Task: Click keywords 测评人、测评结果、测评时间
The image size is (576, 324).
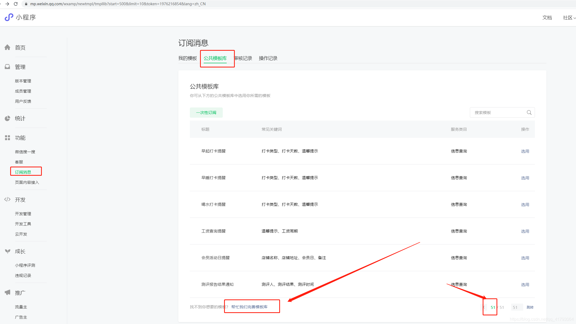Action: click(288, 284)
